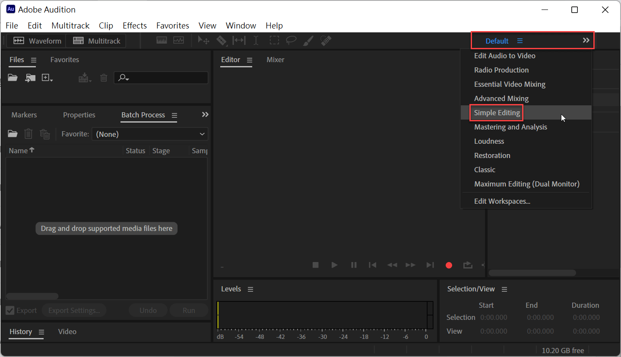Screen dimensions: 621x357
Task: Choose the Radio Production workspace
Action: pos(526,70)
